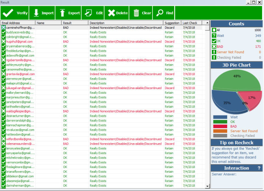Click the Server Answer label
The height and width of the screenshot is (191, 264).
[x=224, y=174]
